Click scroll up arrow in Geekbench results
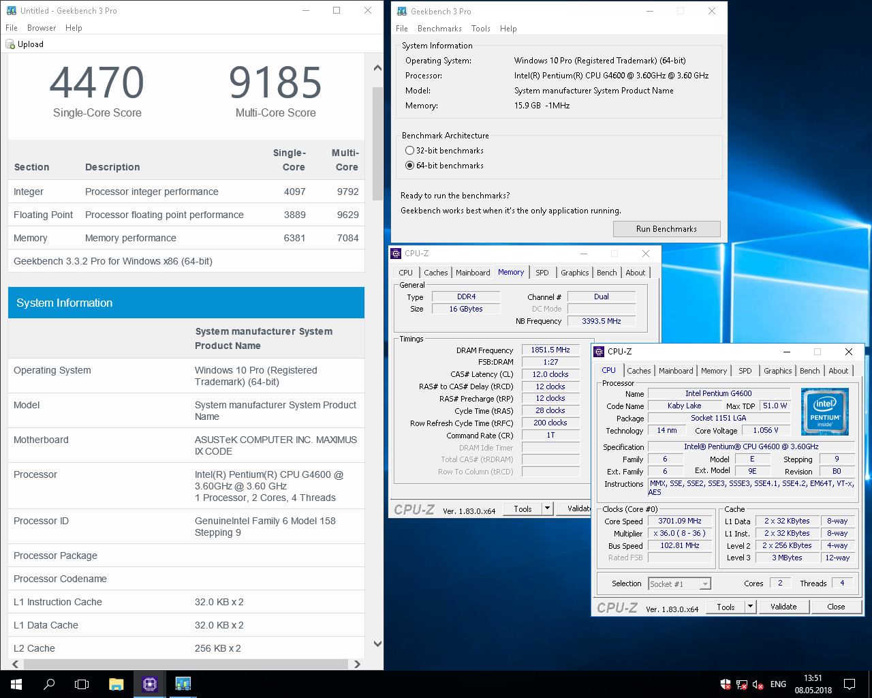 click(x=377, y=67)
